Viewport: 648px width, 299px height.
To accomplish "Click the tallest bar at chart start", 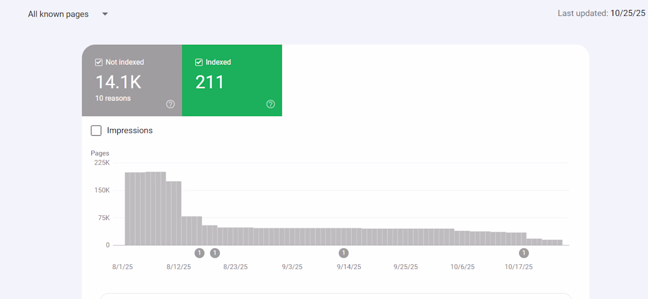I will pyautogui.click(x=156, y=208).
